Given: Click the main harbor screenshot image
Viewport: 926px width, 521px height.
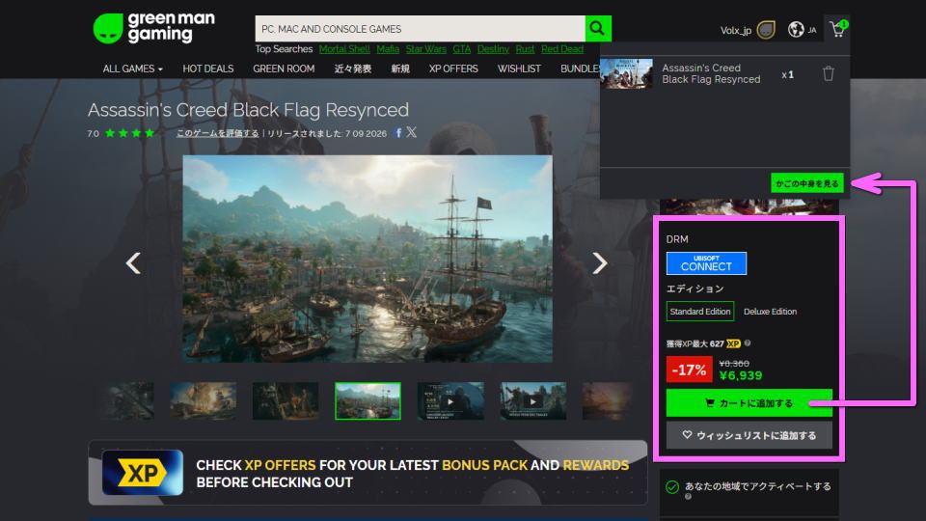Looking at the screenshot, I should click(368, 259).
